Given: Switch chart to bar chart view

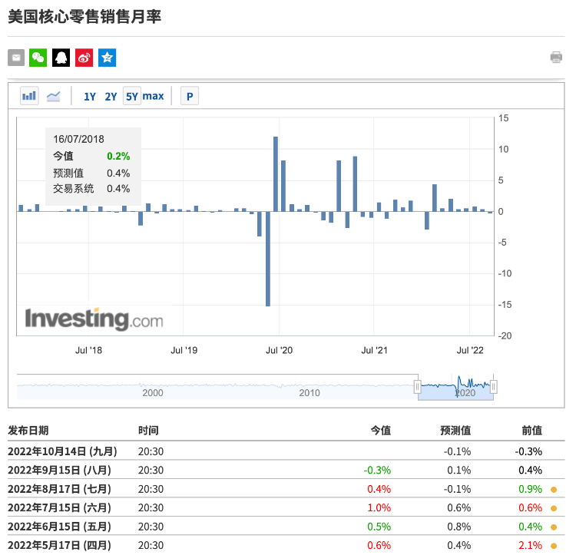Looking at the screenshot, I should (x=29, y=96).
